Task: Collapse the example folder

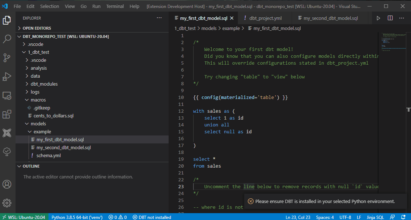Action: tap(92, 131)
